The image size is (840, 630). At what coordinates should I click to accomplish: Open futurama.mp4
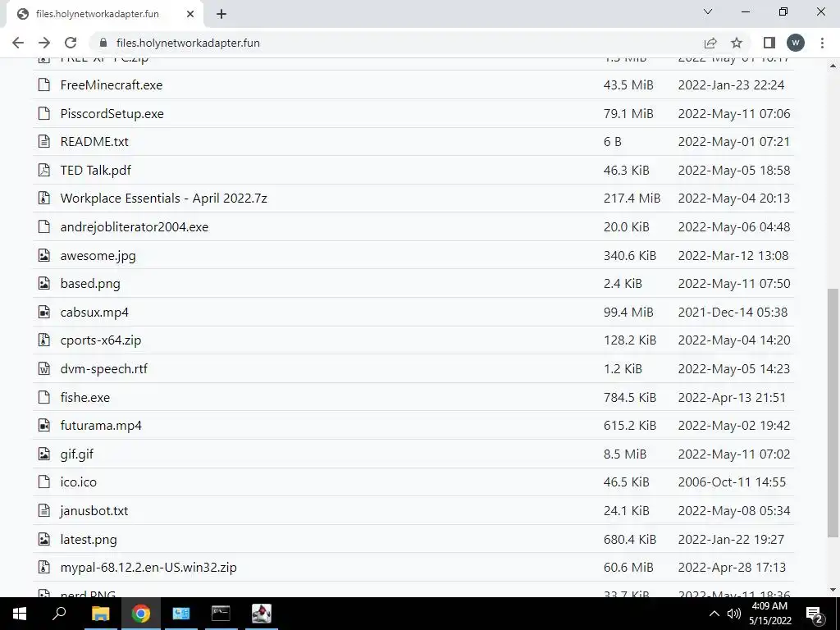point(101,426)
